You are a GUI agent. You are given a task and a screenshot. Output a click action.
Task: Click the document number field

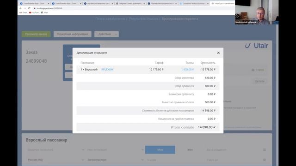[175, 160]
